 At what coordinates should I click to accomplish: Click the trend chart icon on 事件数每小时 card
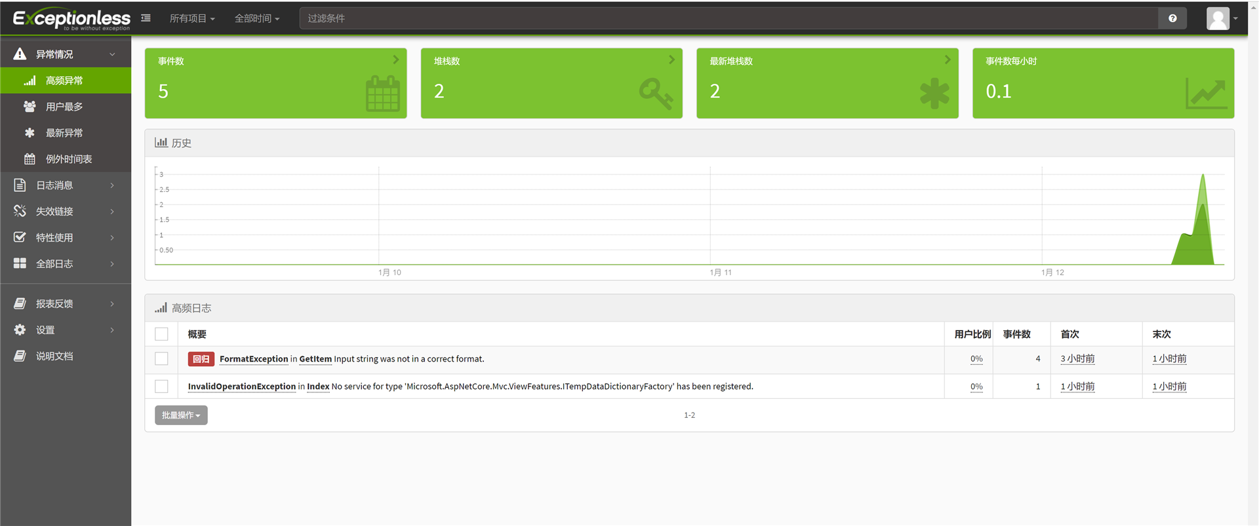coord(1206,94)
